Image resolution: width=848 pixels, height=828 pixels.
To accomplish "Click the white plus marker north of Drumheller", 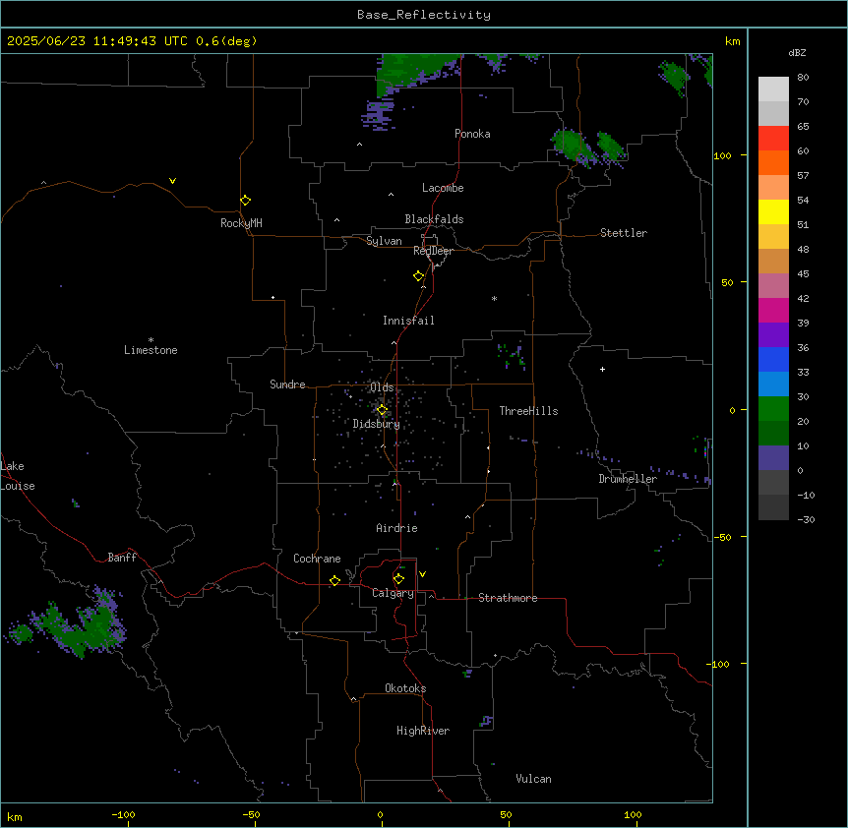I will tap(602, 369).
